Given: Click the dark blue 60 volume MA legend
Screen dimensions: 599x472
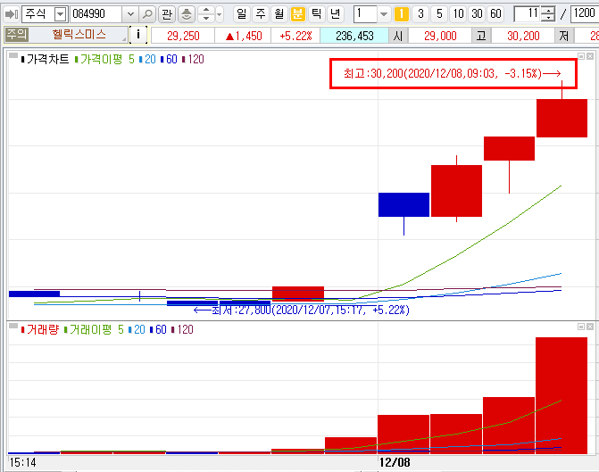Looking at the screenshot, I should point(158,329).
